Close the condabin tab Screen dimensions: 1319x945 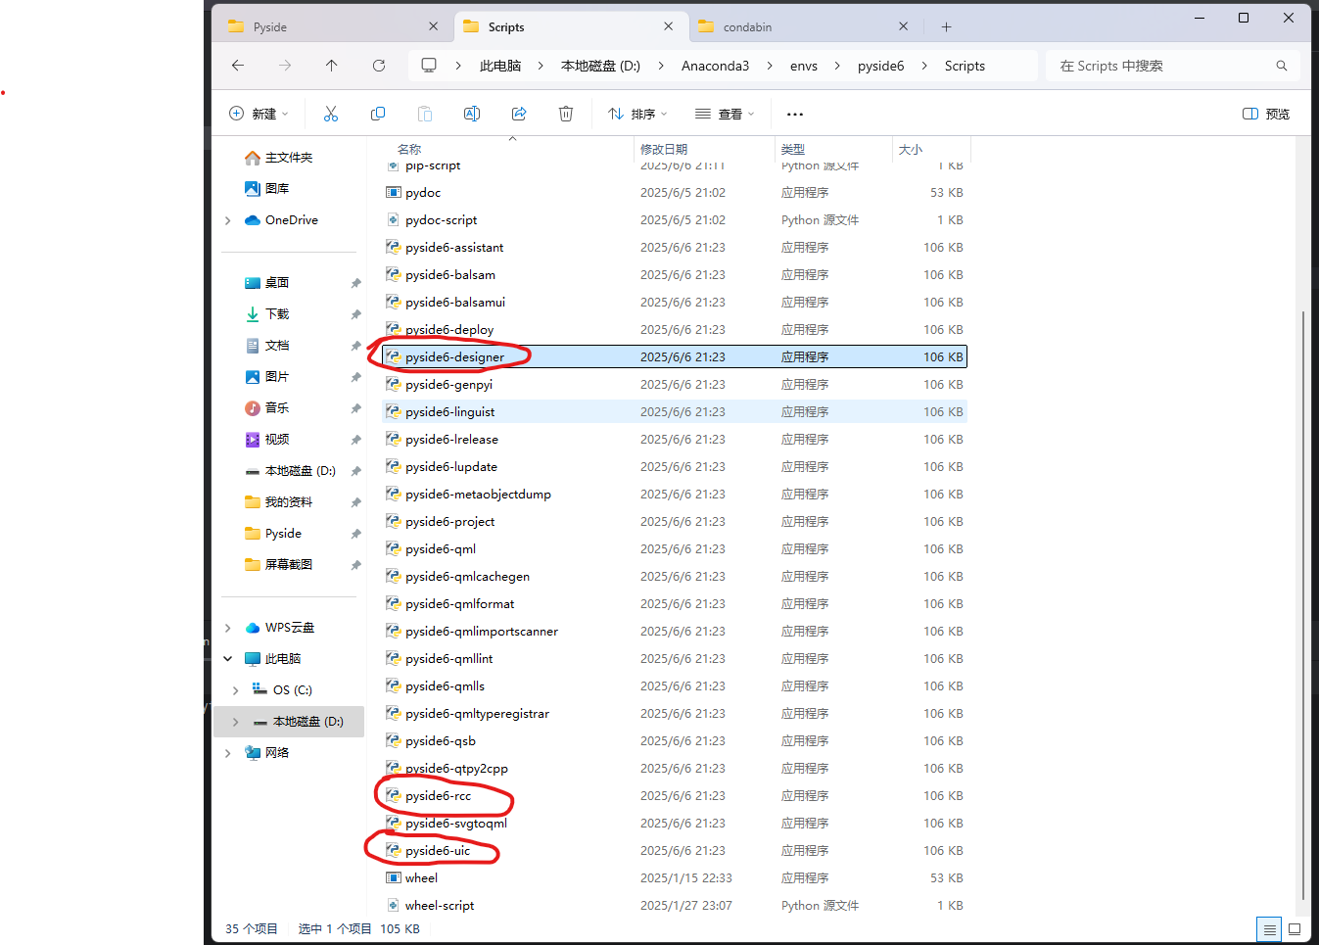point(903,26)
